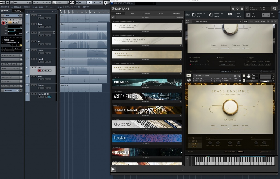This screenshot has width=280, height=179.
Task: Click the Stop button in the Cubase transport
Action: (x=89, y=2)
